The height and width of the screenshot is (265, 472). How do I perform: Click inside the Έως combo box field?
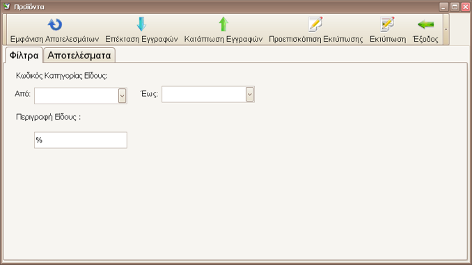(204, 94)
